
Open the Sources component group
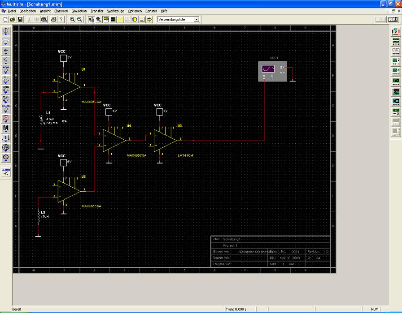coord(6,31)
